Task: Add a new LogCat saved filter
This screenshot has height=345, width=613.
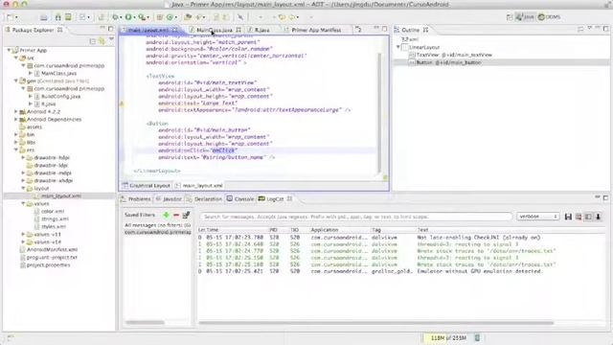Action: pos(166,215)
